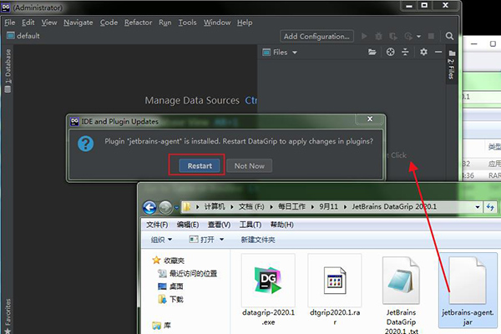Select the JetBrains DataGrip 2020.1.txt file
The height and width of the screenshot is (334, 501).
[x=401, y=294]
